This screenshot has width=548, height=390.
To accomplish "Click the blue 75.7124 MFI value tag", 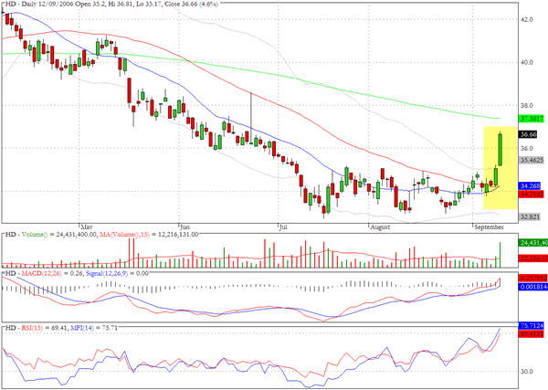I will pyautogui.click(x=532, y=325).
